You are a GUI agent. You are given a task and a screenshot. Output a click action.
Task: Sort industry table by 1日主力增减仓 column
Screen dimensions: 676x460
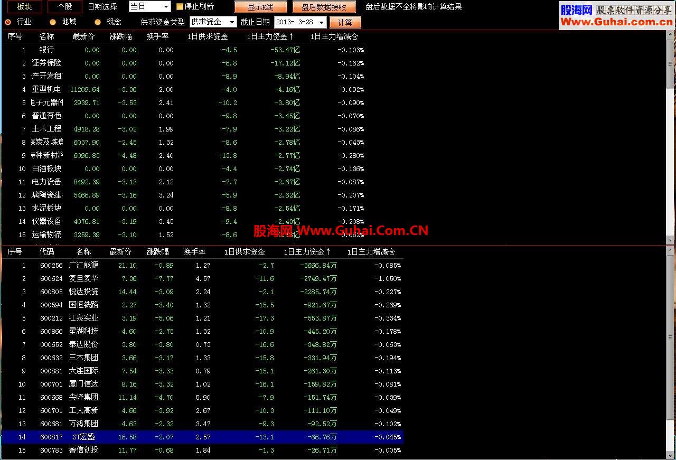click(x=334, y=36)
